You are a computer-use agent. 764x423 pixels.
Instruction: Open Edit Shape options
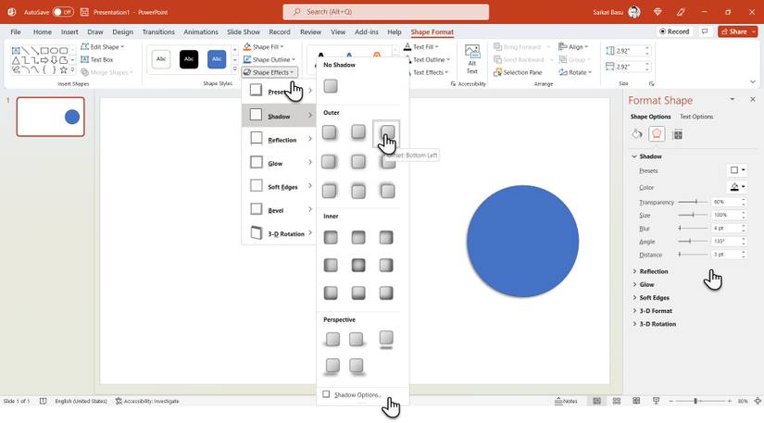pyautogui.click(x=102, y=46)
